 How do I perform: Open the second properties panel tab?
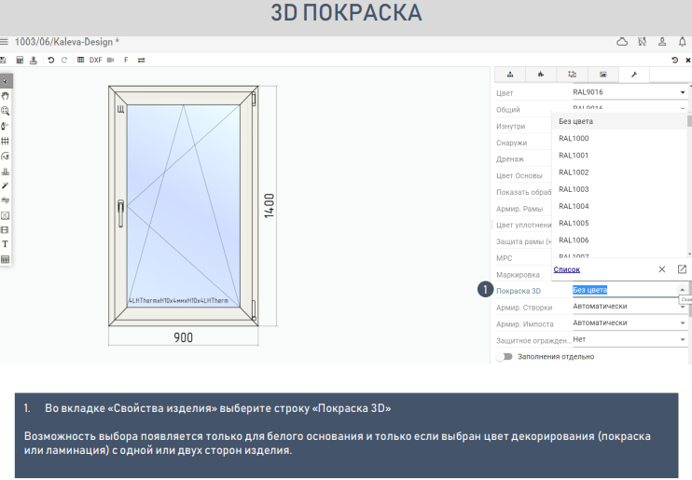(541, 75)
